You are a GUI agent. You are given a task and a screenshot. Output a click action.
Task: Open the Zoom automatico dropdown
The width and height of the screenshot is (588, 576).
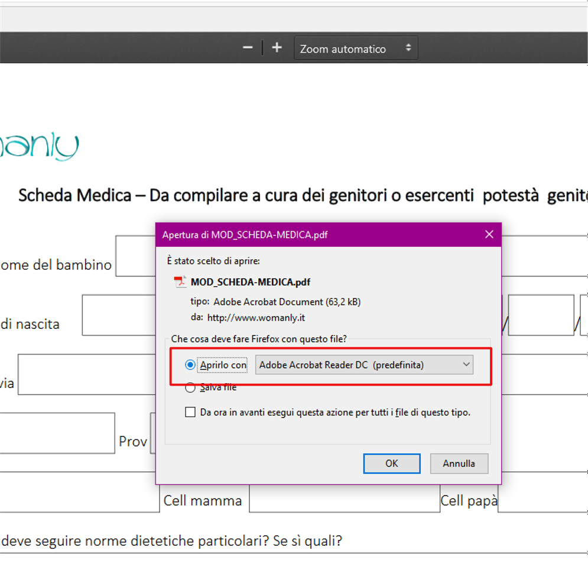point(356,48)
